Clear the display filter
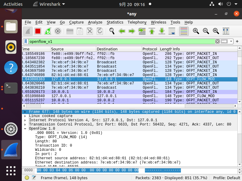This screenshot has width=242, height=181. [217, 41]
